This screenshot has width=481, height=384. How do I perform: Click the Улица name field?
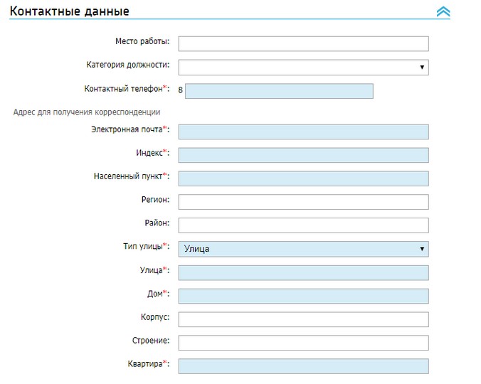(x=303, y=273)
